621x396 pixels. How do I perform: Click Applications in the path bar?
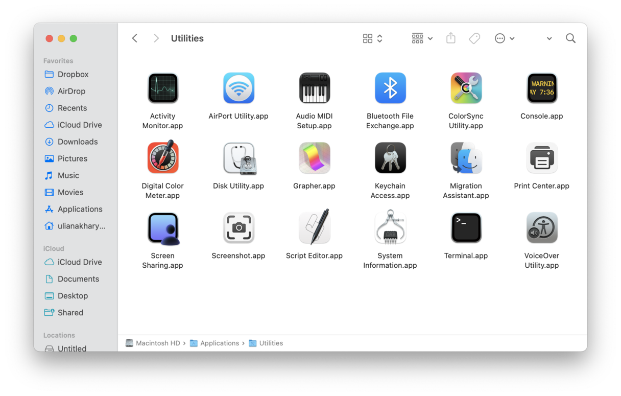click(214, 343)
